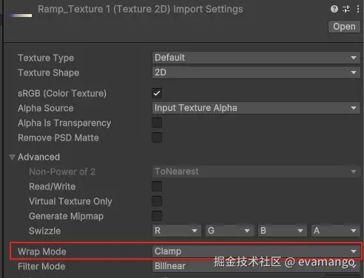364x278 pixels.
Task: Open the Filter Mode Bilinear dropdown
Action: click(x=256, y=266)
